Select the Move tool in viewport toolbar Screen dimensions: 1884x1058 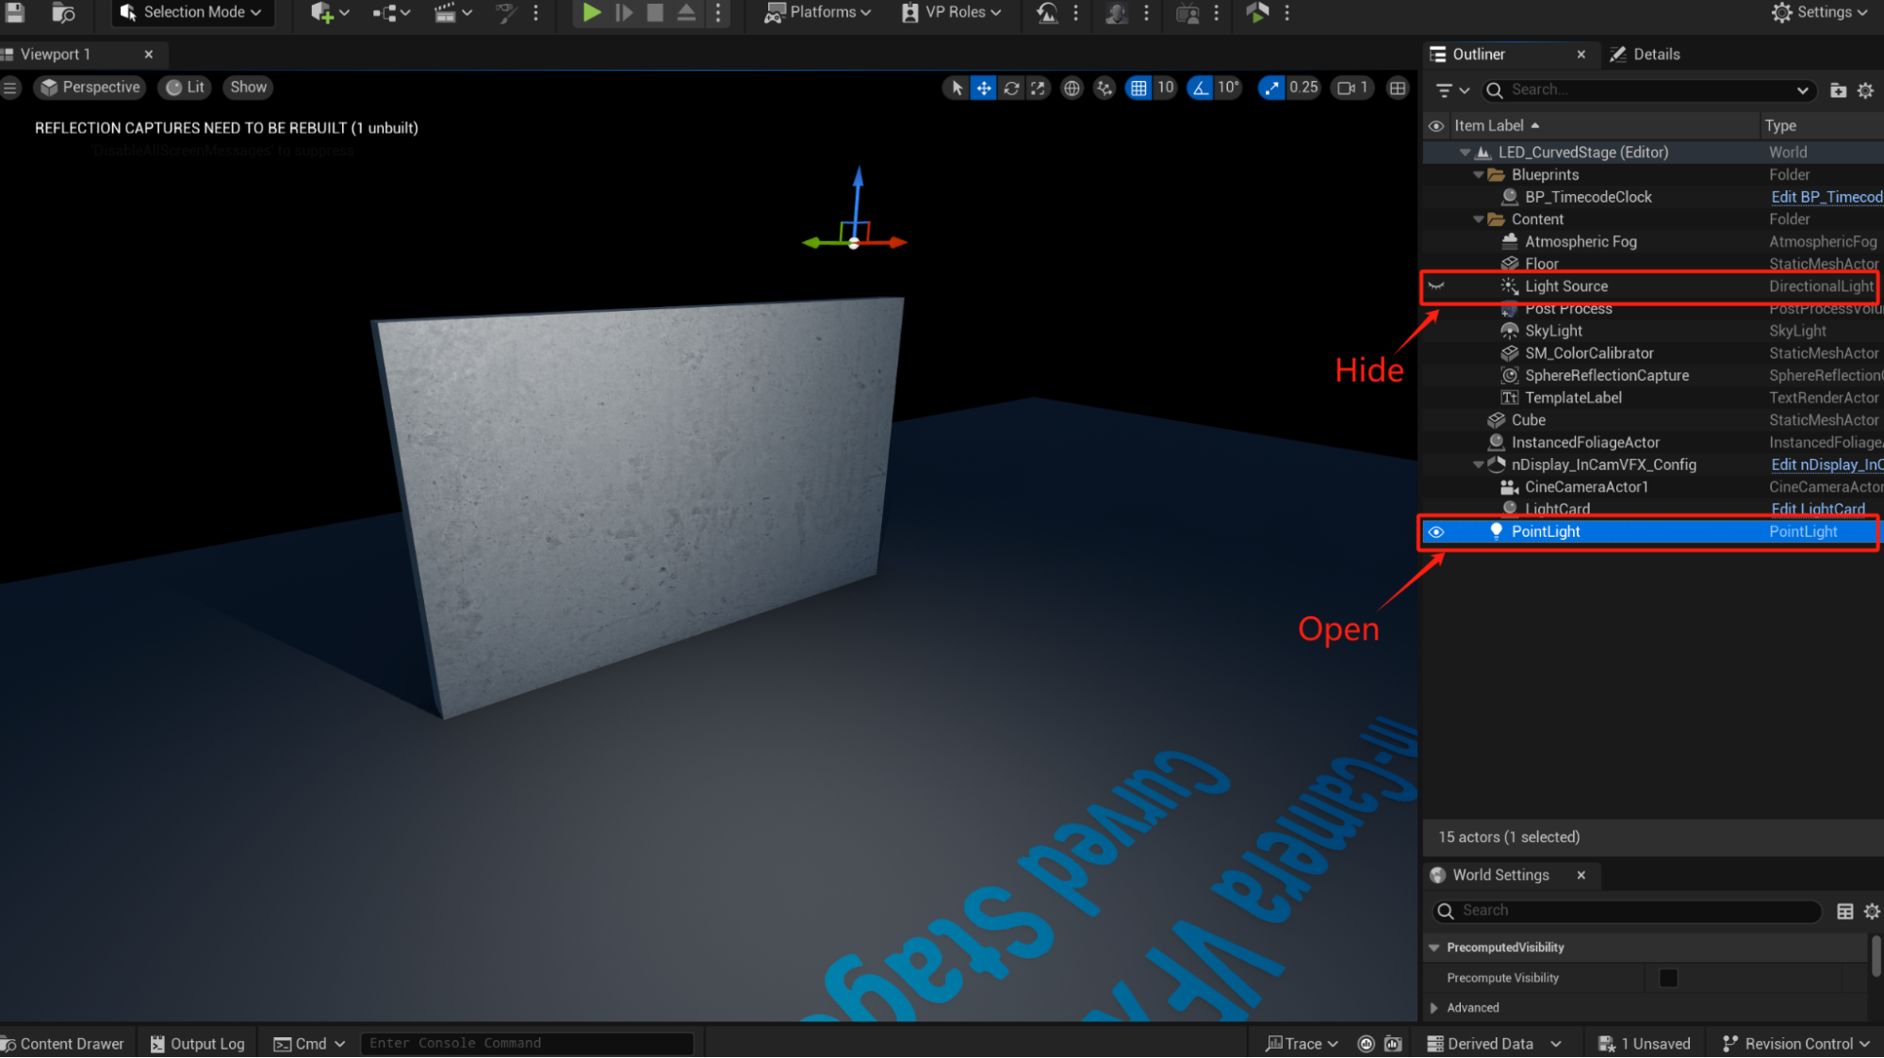[x=983, y=87]
